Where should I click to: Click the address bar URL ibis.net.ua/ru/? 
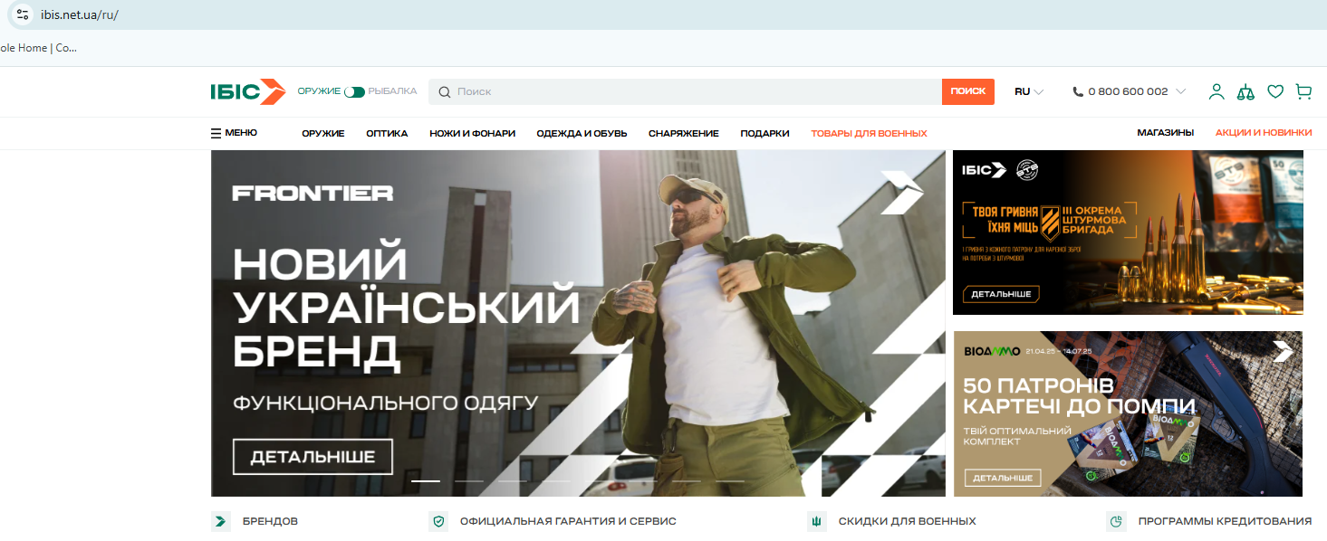(79, 15)
